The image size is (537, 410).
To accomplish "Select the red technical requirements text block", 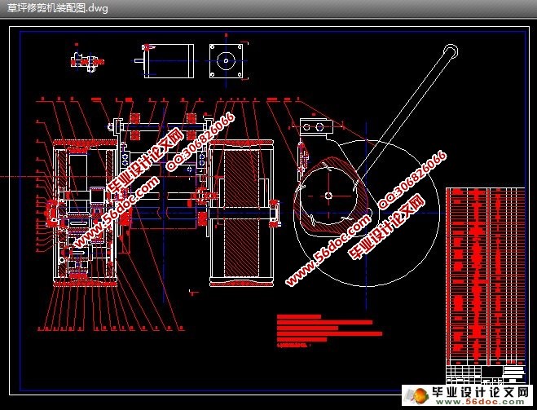I will [x=328, y=331].
